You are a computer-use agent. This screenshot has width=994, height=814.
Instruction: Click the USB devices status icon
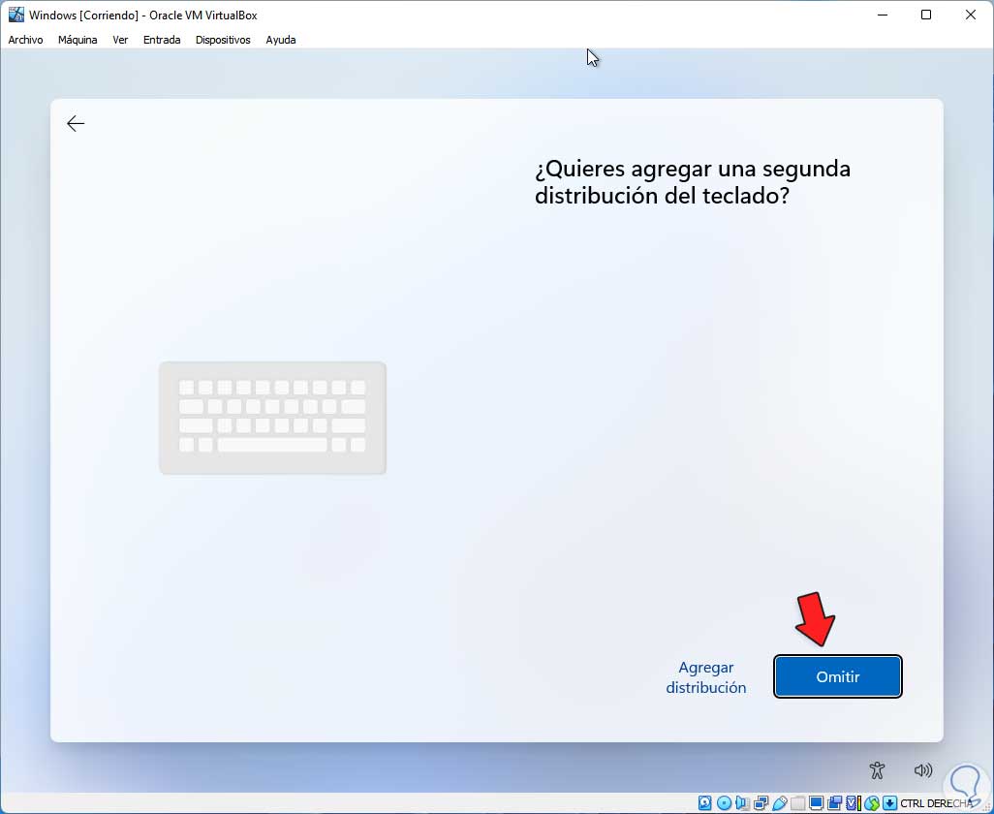click(780, 803)
